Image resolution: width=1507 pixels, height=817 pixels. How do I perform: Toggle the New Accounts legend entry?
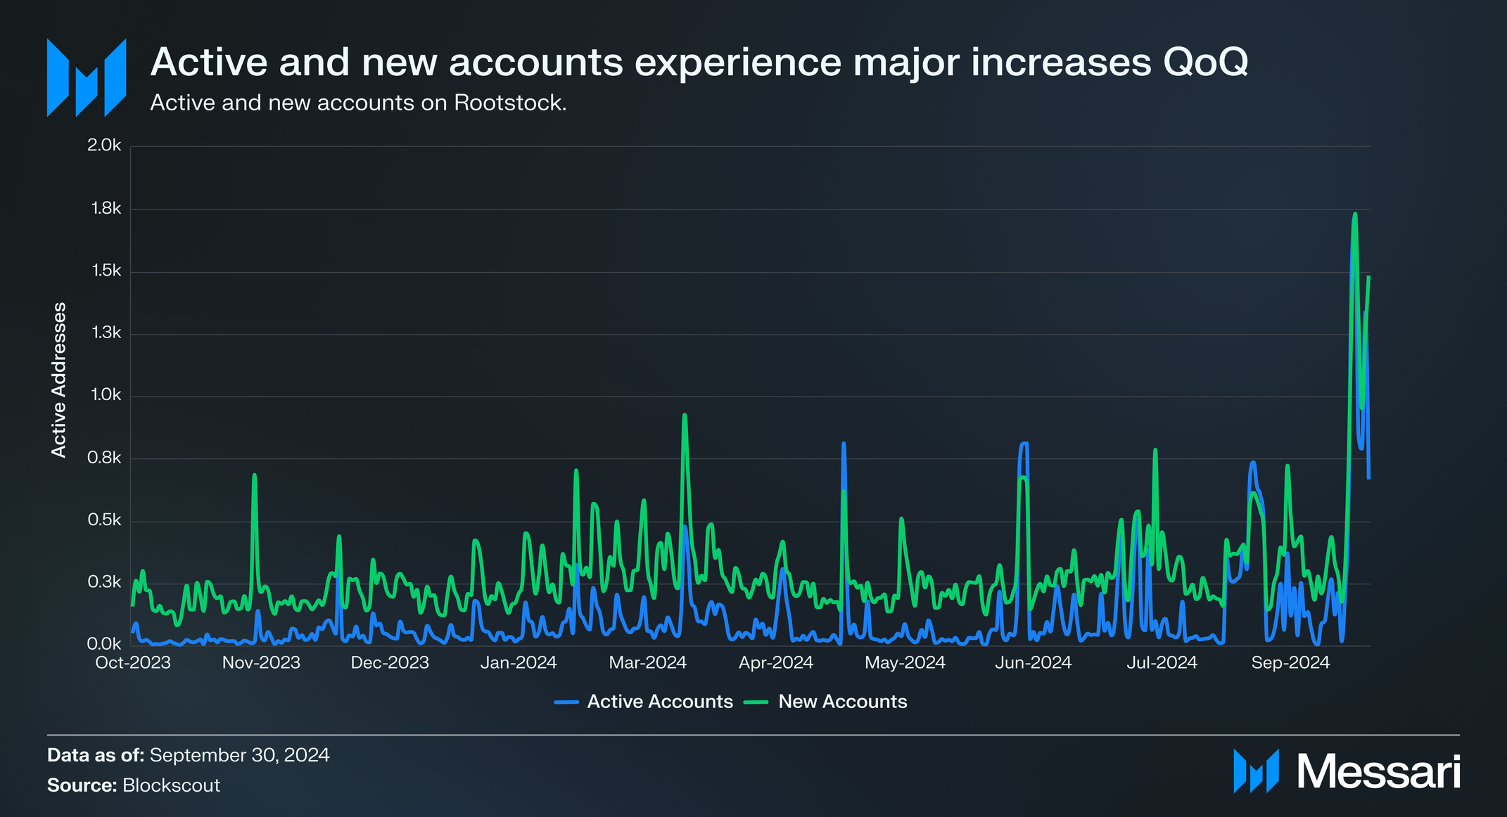[826, 702]
